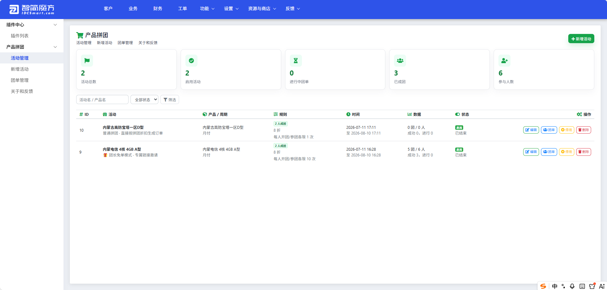Screen dimensions: 607x290
Task: Click the flag icon on 活动总数 card
Action: point(87,61)
